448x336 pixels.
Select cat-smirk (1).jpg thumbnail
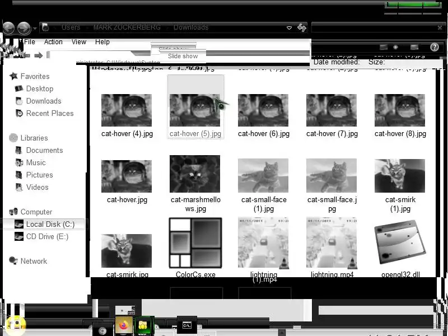[x=400, y=176]
